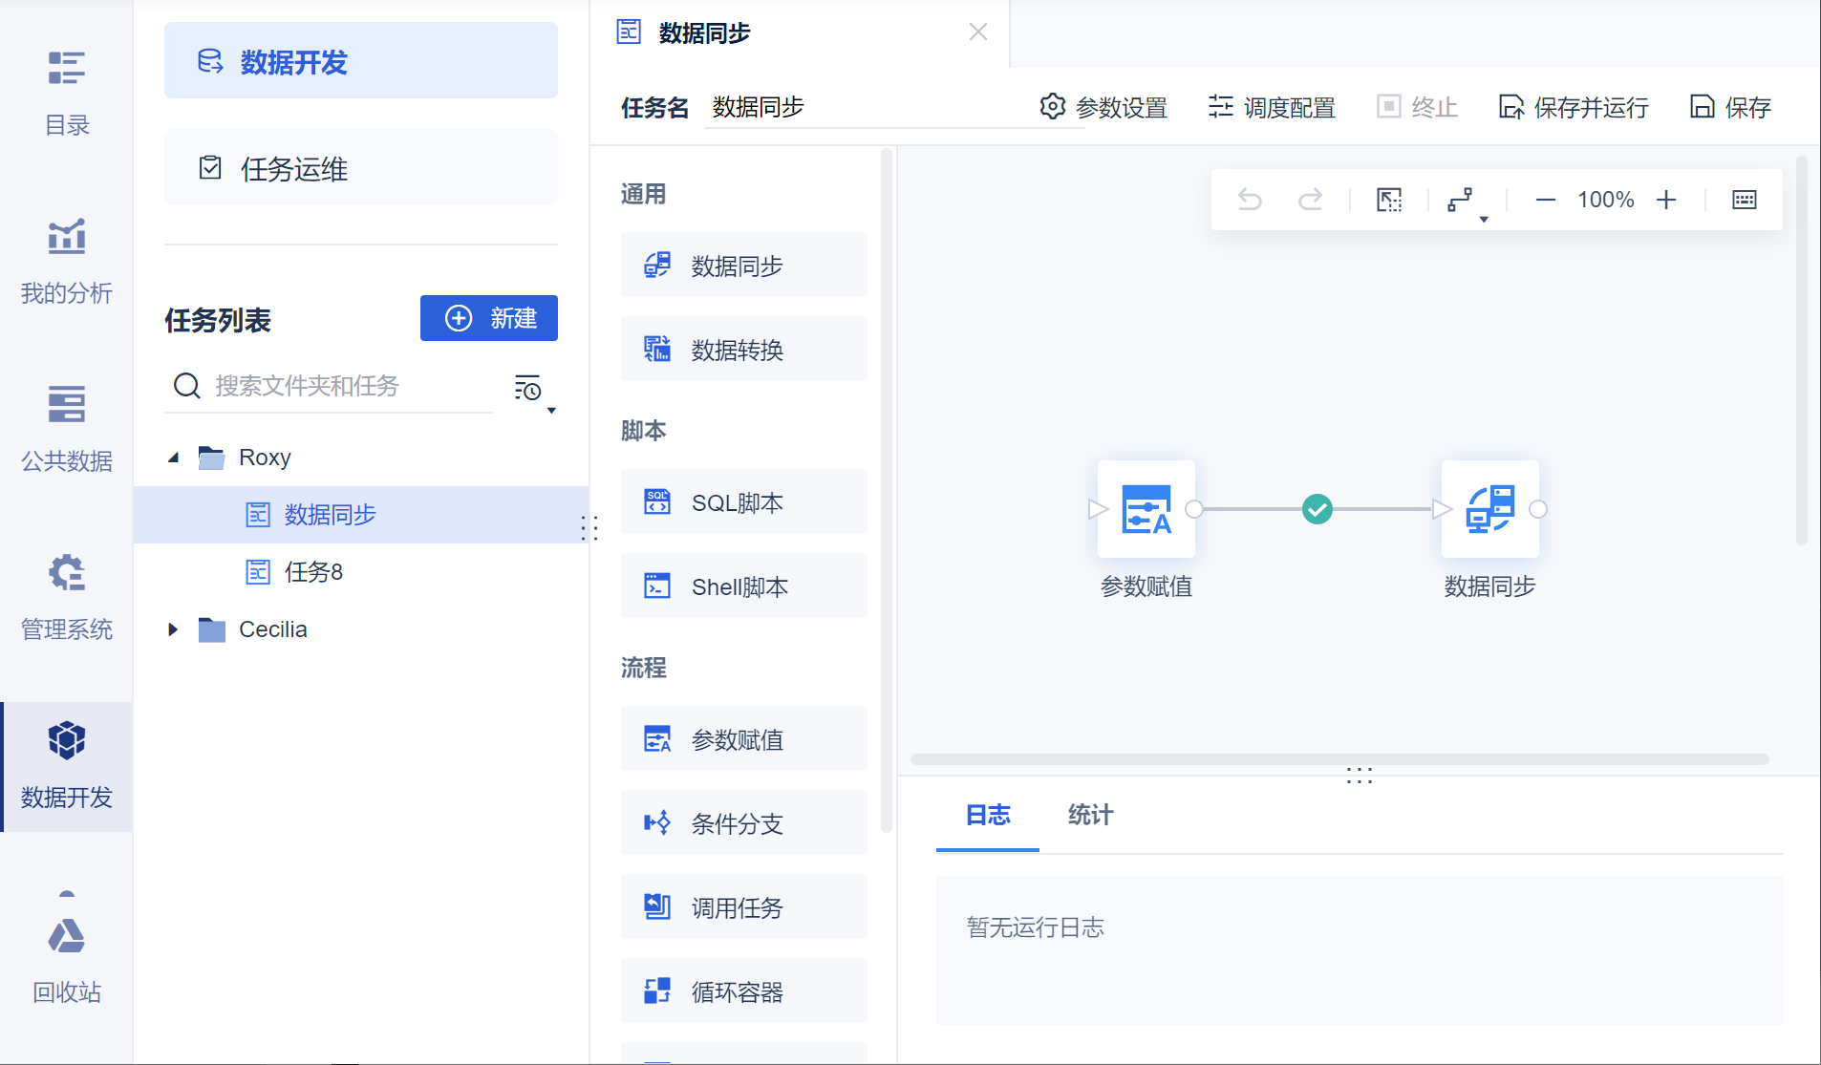Zoom out with the minus icon

point(1545,200)
